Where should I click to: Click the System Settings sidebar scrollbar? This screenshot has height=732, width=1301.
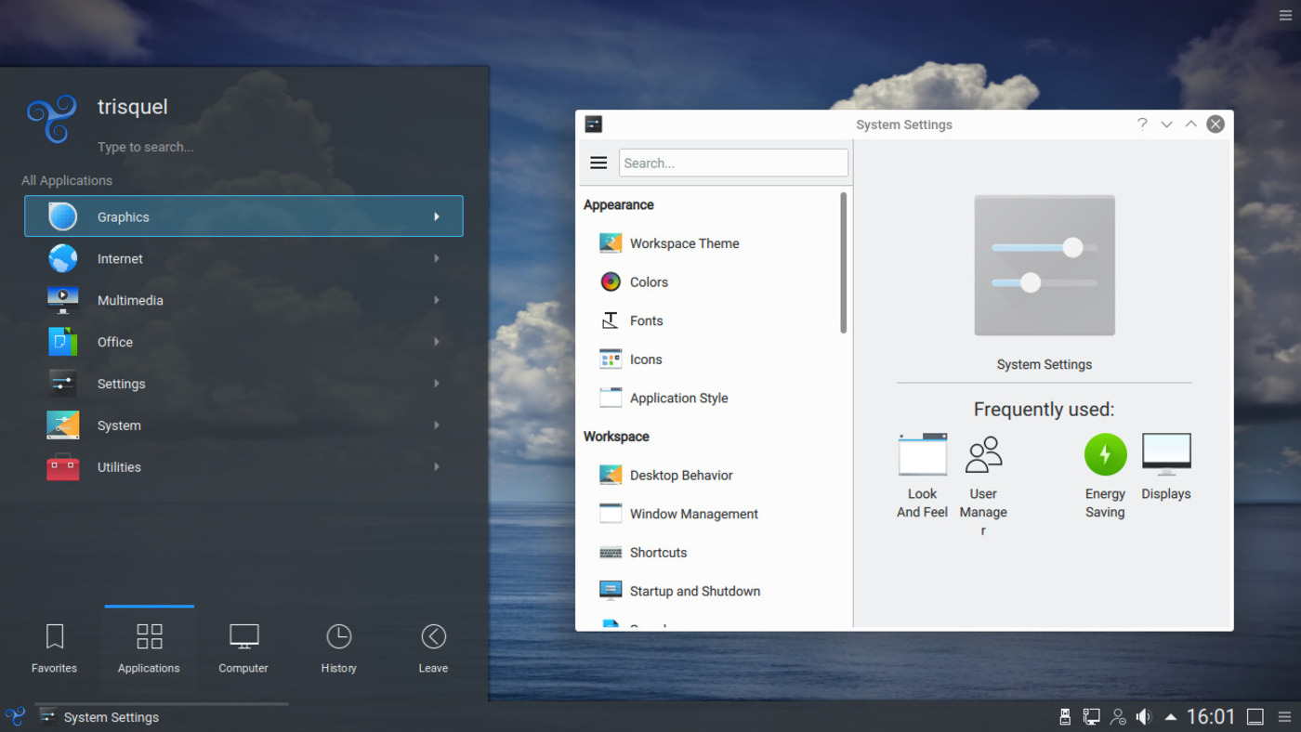tap(843, 263)
